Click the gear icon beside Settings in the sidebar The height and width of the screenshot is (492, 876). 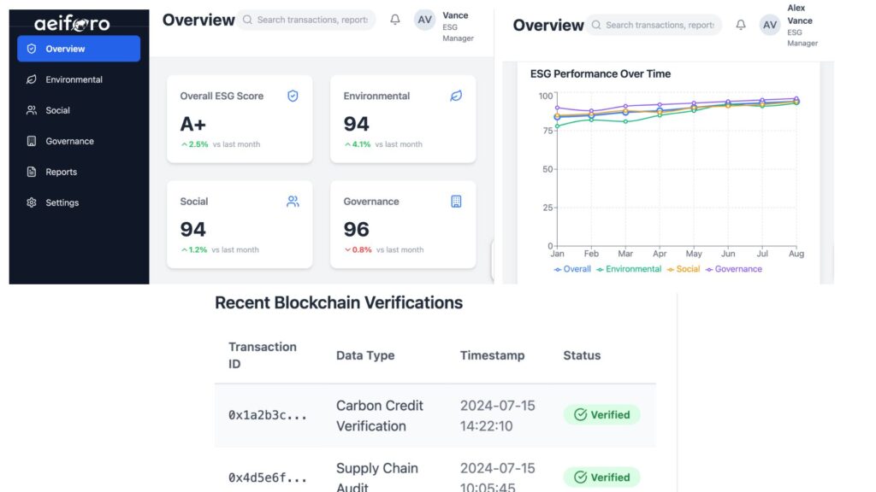click(x=32, y=202)
